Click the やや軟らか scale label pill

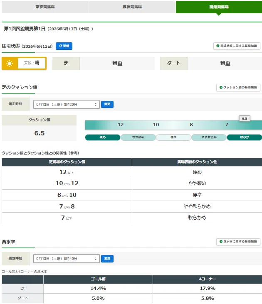tap(209, 137)
